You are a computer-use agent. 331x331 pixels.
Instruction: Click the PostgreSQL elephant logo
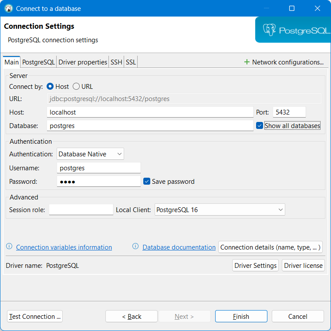pyautogui.click(x=269, y=30)
